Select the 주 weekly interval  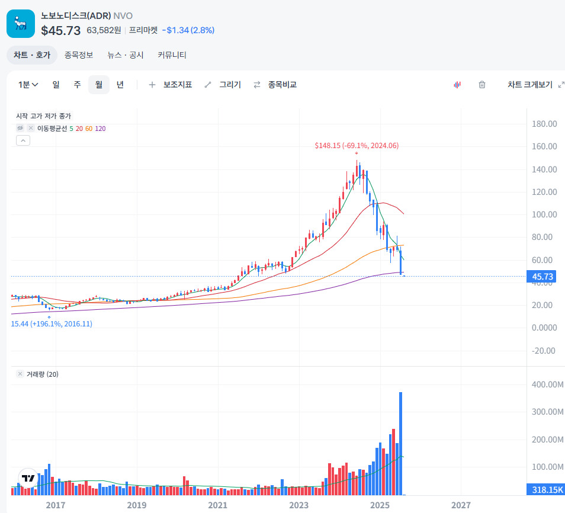point(77,85)
